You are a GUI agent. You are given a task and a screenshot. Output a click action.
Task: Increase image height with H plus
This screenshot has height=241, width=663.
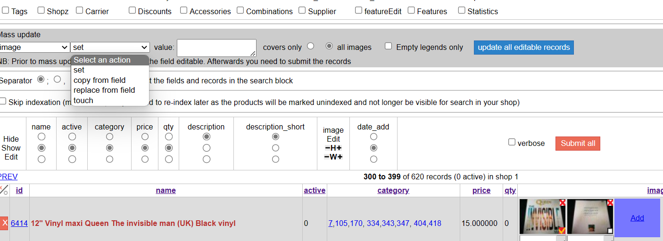pyautogui.click(x=339, y=148)
